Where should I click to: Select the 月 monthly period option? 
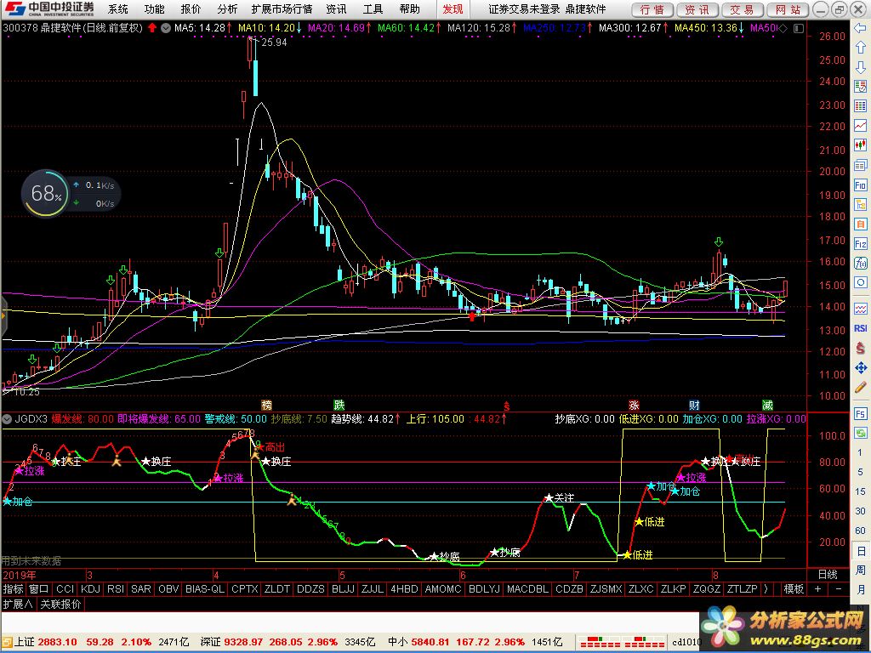pos(860,589)
